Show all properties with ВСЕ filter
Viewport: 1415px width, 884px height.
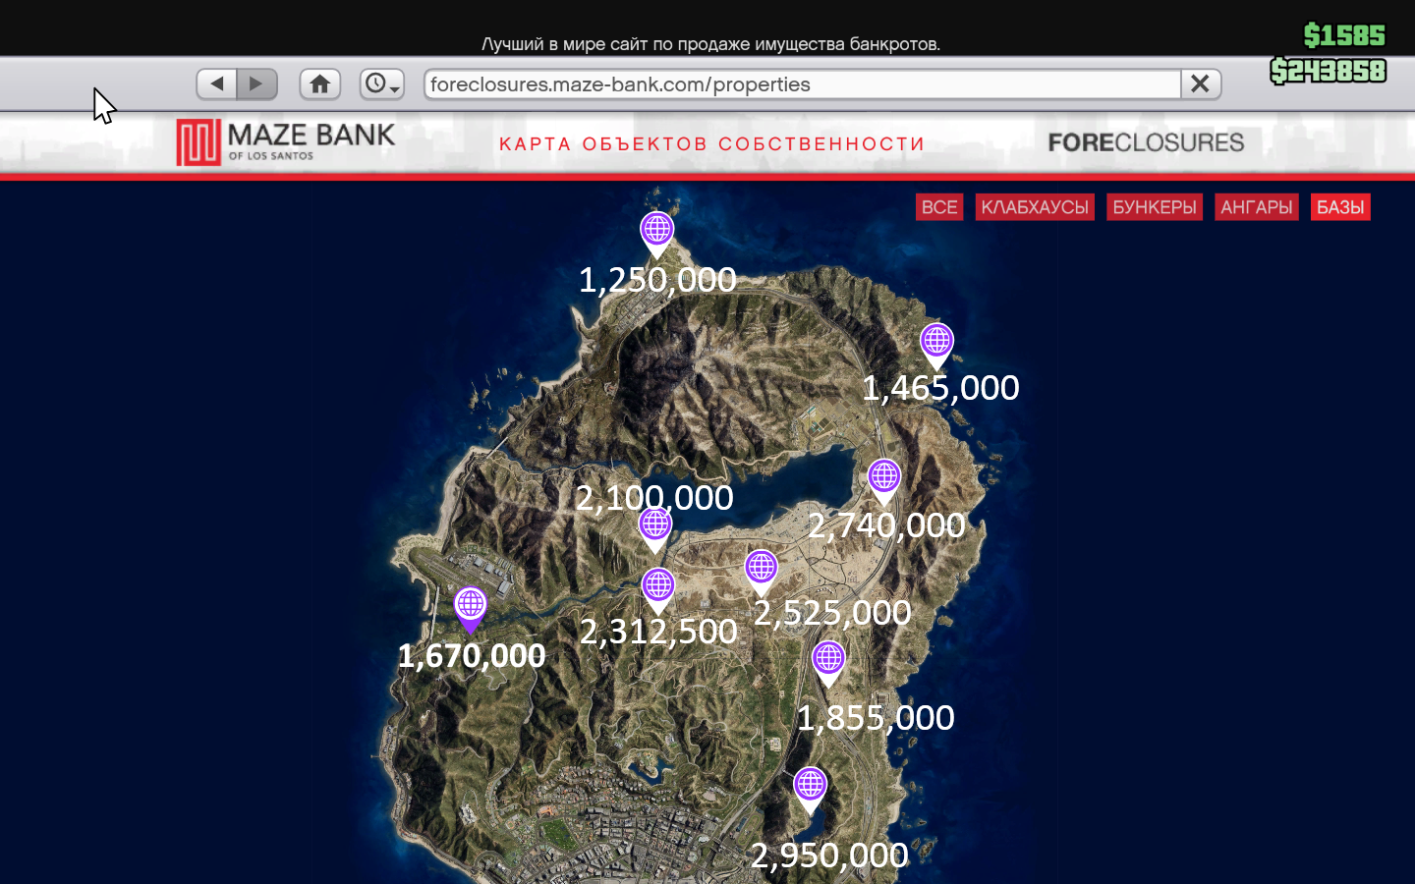(x=939, y=207)
